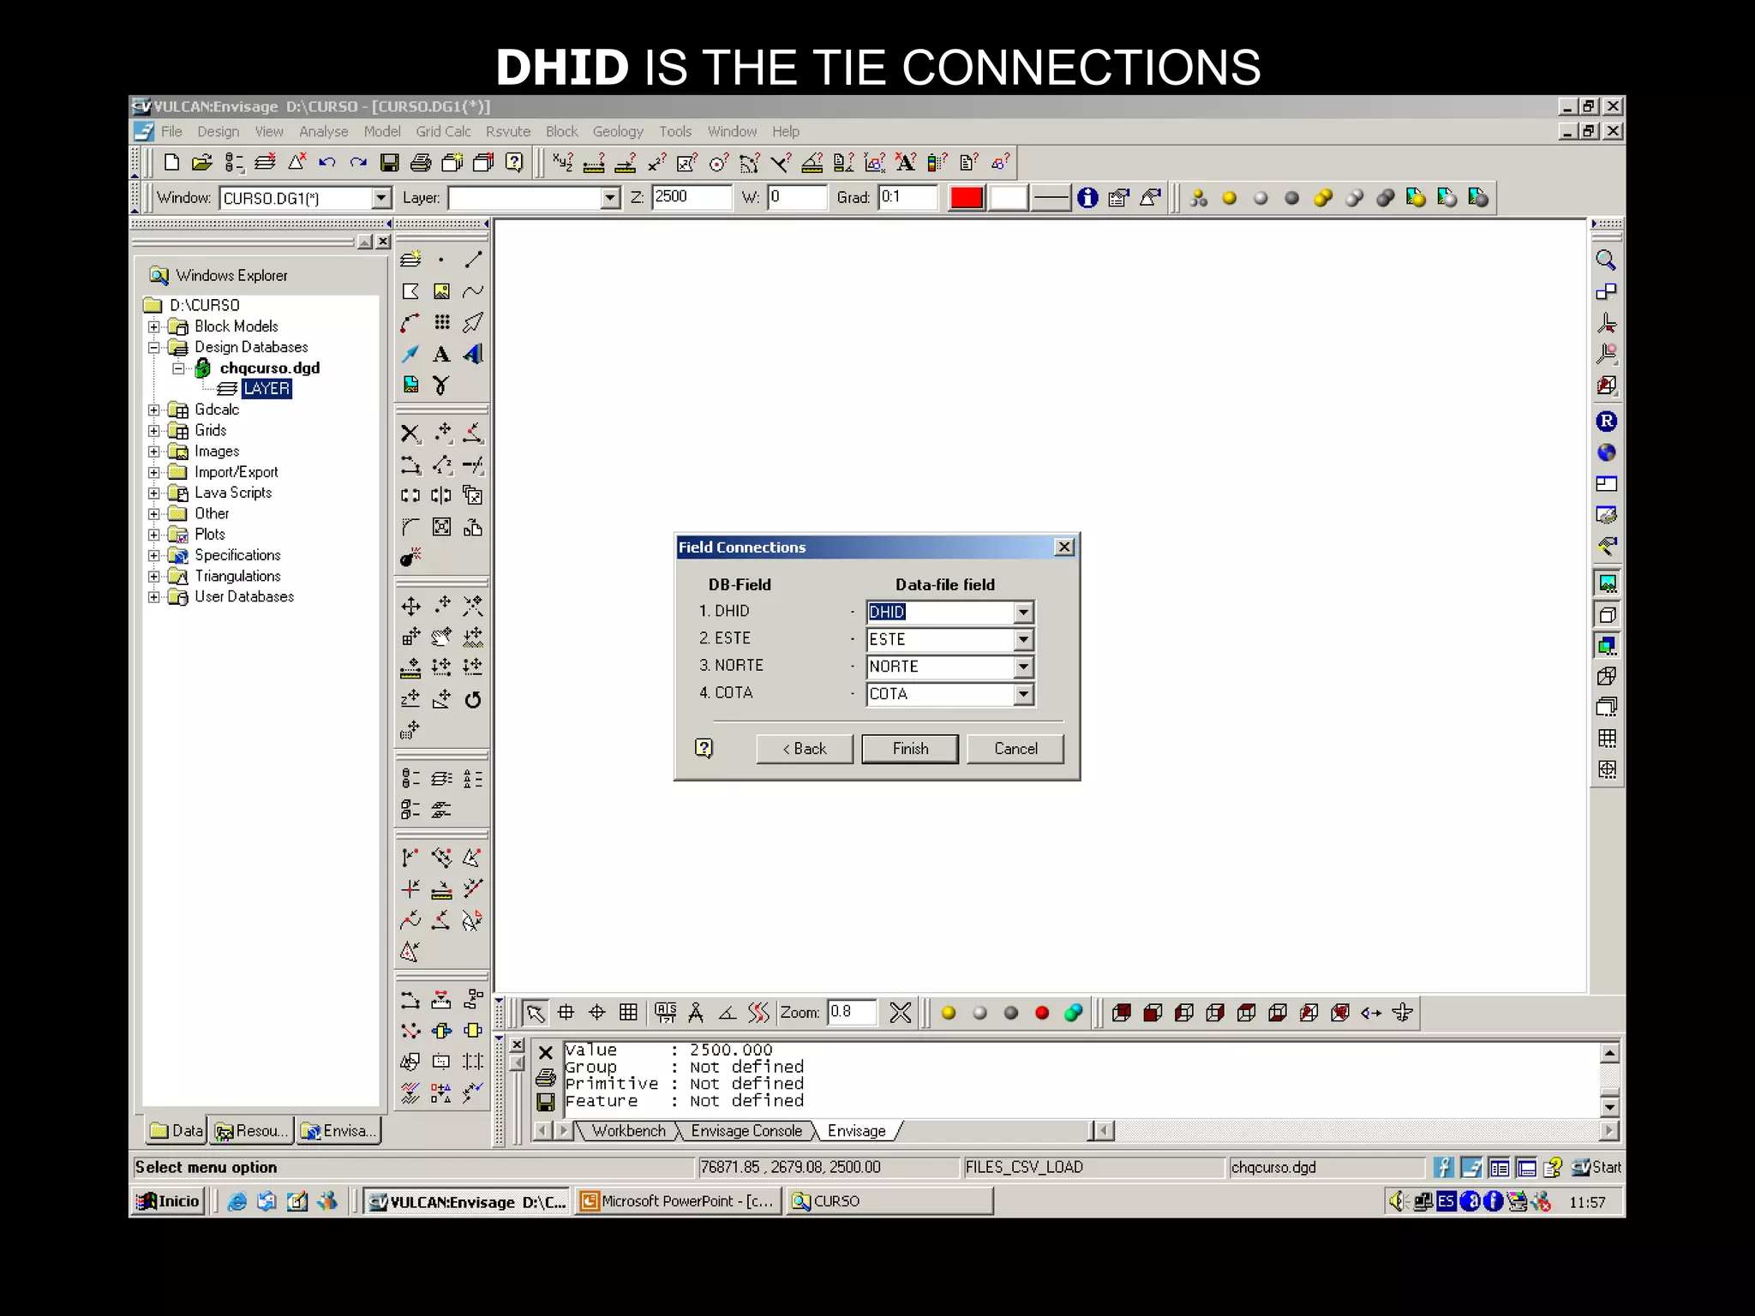Screen dimensions: 1755x1316
Task: Click the Finish button
Action: coord(910,749)
